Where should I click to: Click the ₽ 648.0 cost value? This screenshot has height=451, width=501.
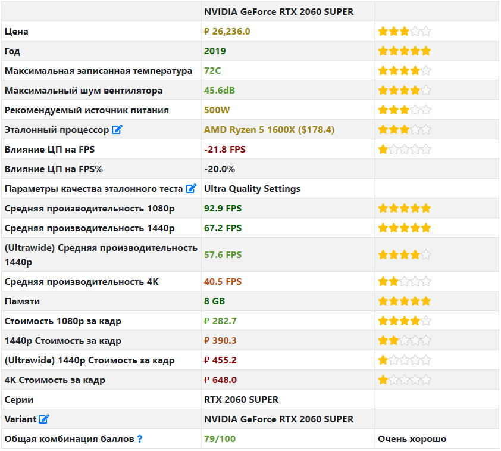[x=220, y=380]
